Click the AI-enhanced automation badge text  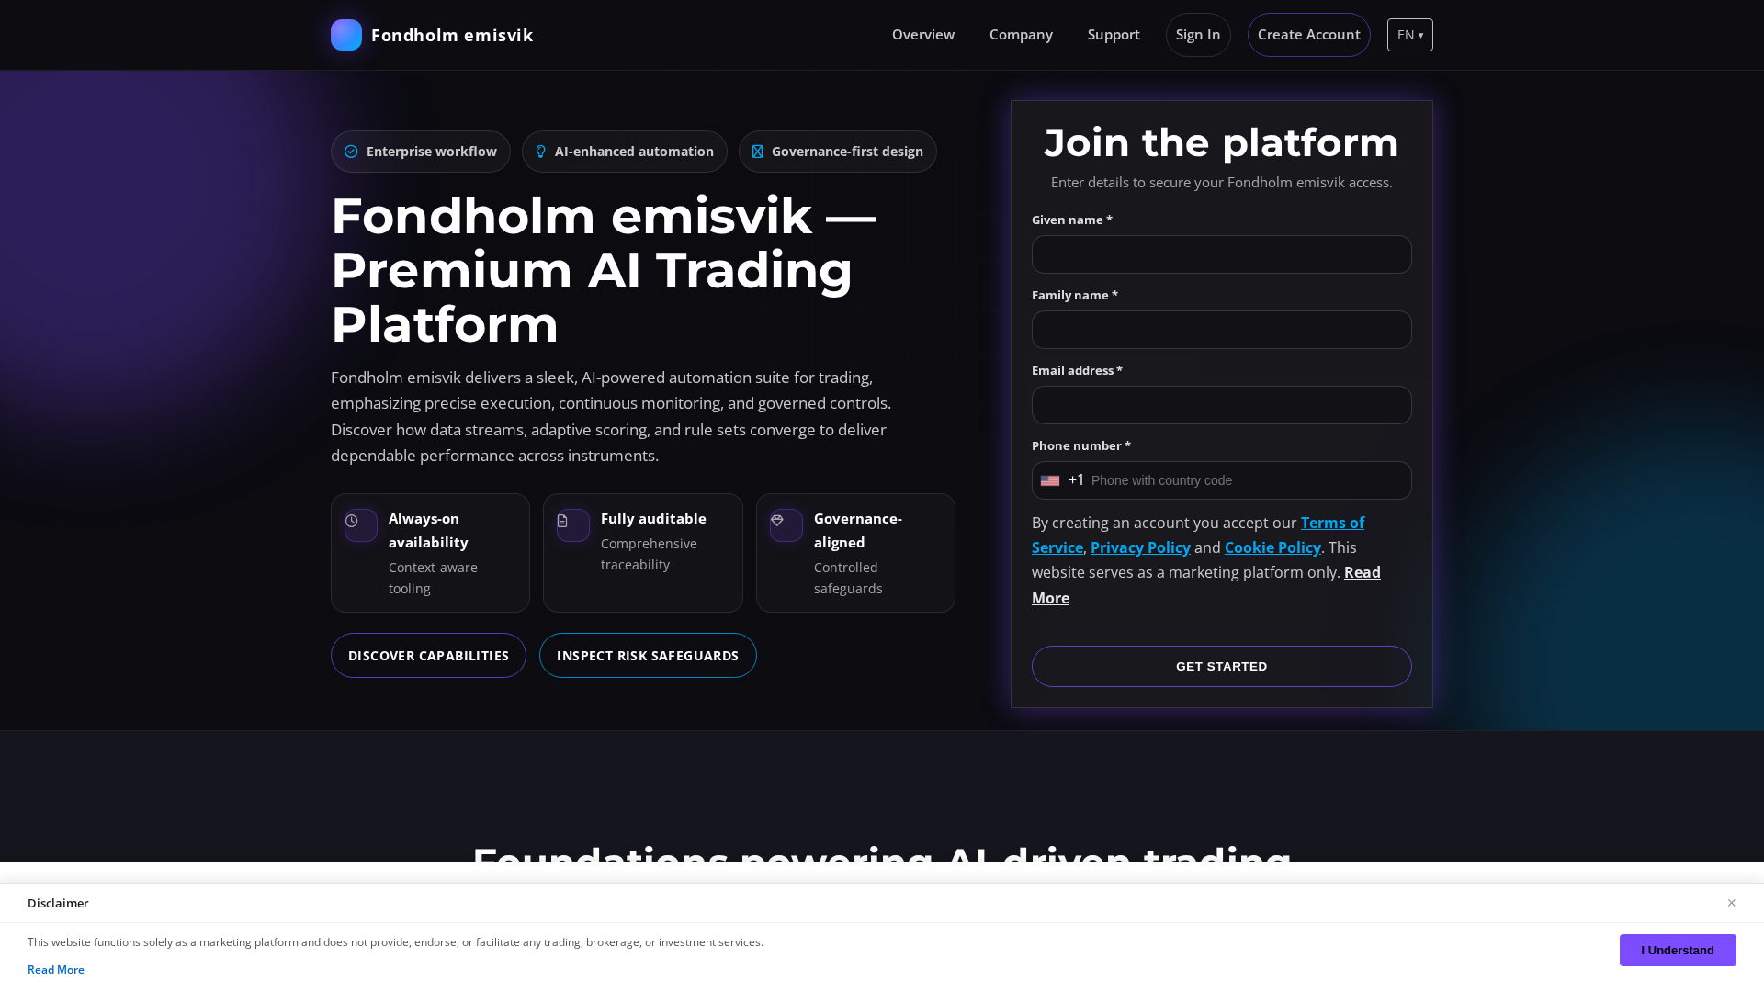point(634,152)
